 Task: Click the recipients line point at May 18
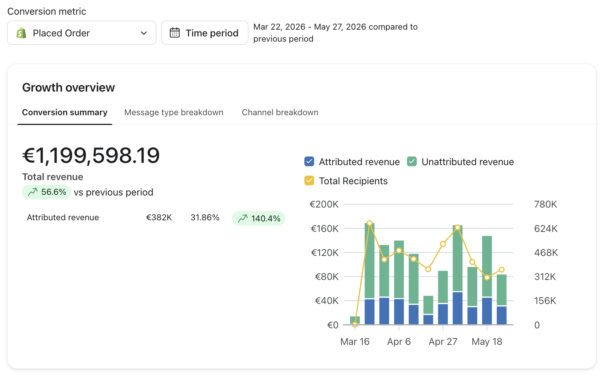point(487,278)
